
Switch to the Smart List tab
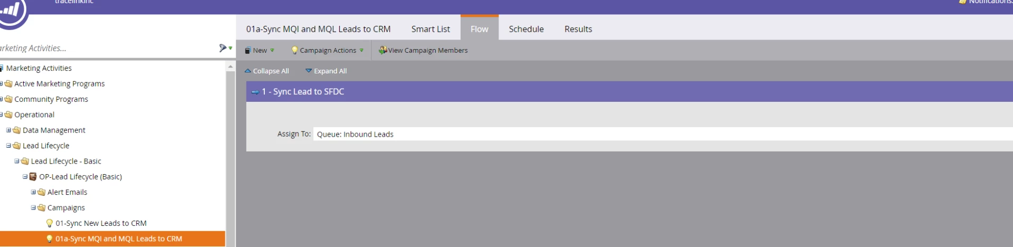click(x=431, y=29)
